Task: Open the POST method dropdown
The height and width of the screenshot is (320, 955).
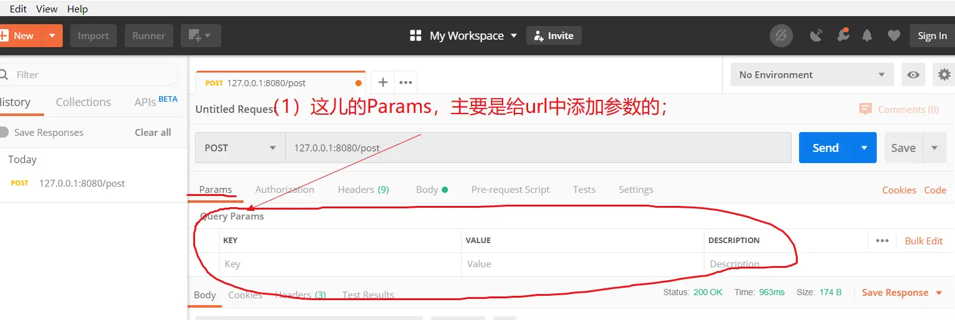Action: pyautogui.click(x=240, y=148)
